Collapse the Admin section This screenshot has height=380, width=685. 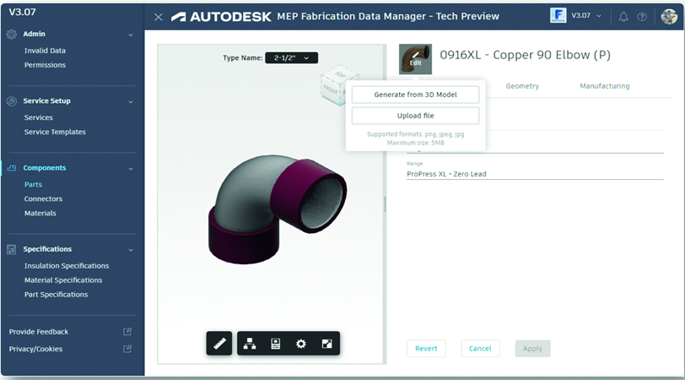tap(131, 35)
